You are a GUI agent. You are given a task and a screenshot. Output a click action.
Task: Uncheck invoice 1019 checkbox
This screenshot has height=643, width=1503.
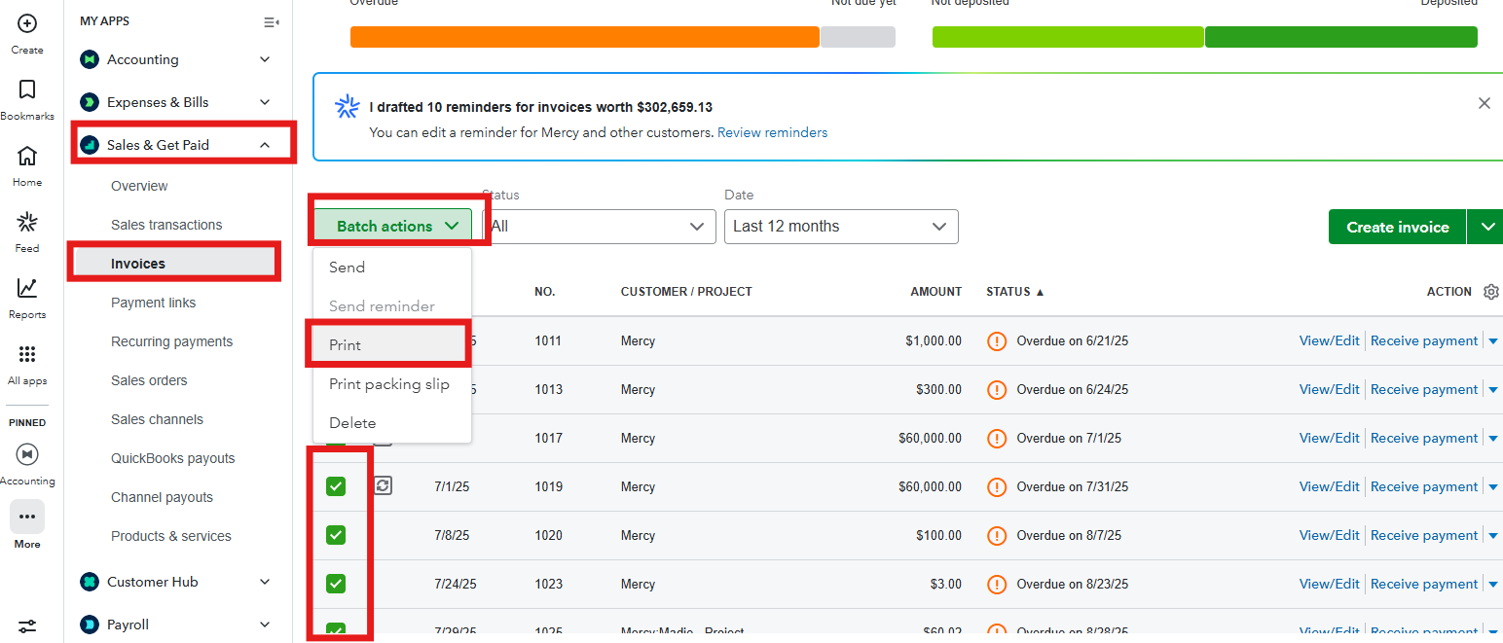pyautogui.click(x=336, y=486)
